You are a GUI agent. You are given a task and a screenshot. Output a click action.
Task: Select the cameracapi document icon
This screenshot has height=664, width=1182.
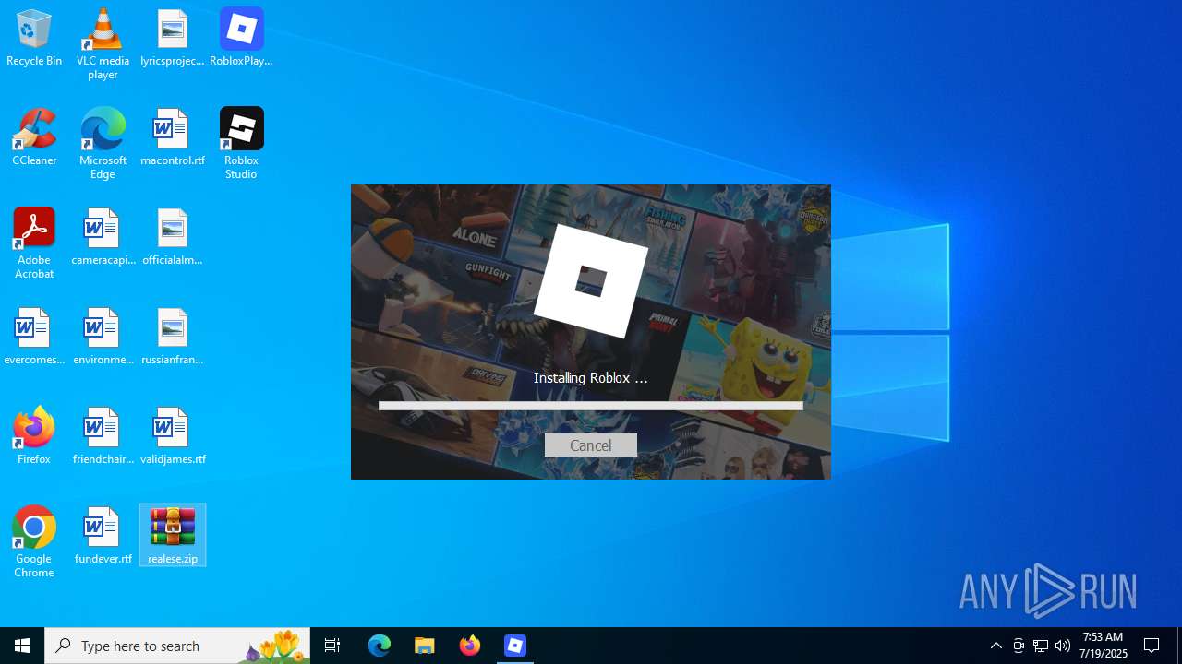103,237
